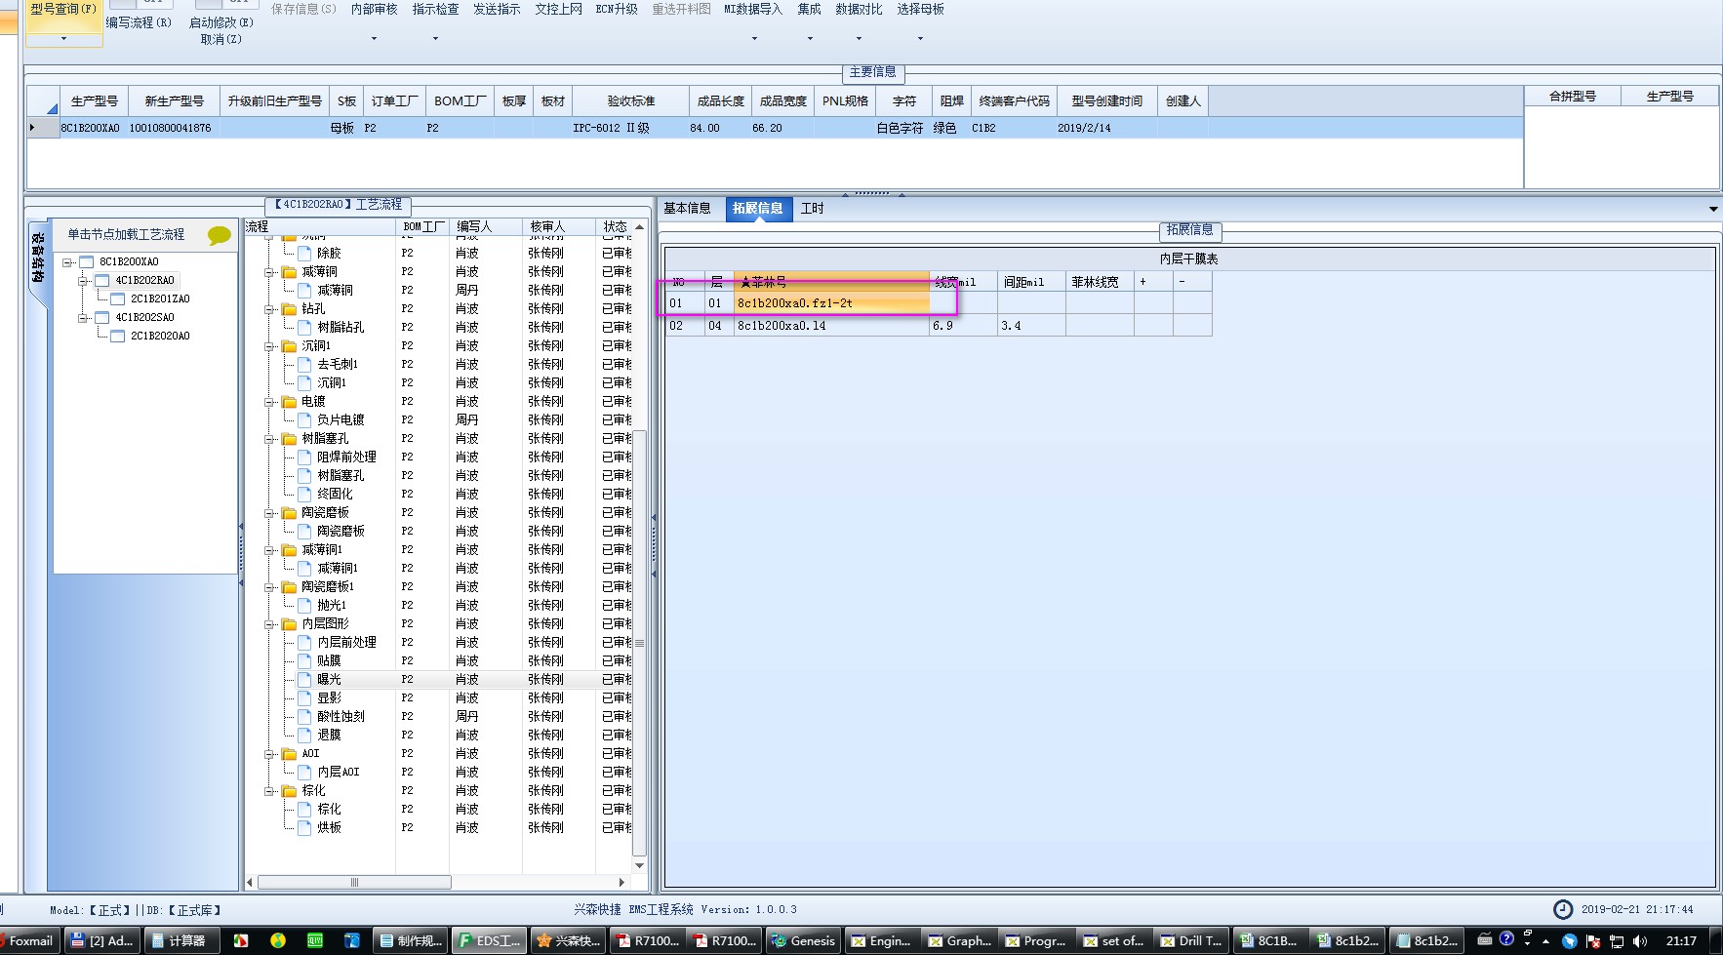Collapse the 4C1B202SA0 tree node
Screen dimensions: 1723x955
83,318
